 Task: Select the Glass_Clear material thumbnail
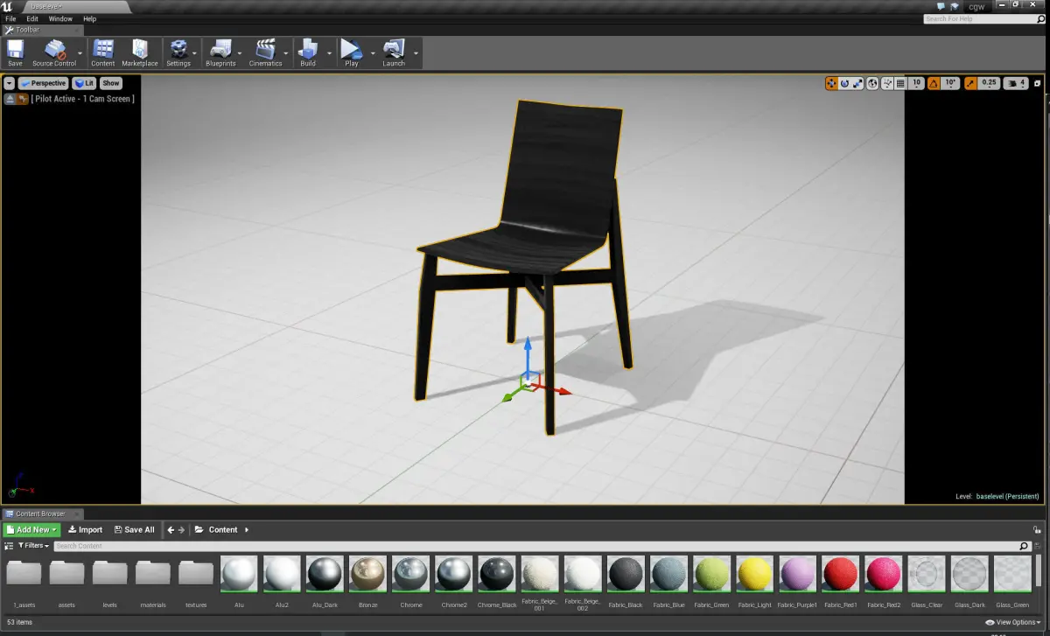pos(927,574)
